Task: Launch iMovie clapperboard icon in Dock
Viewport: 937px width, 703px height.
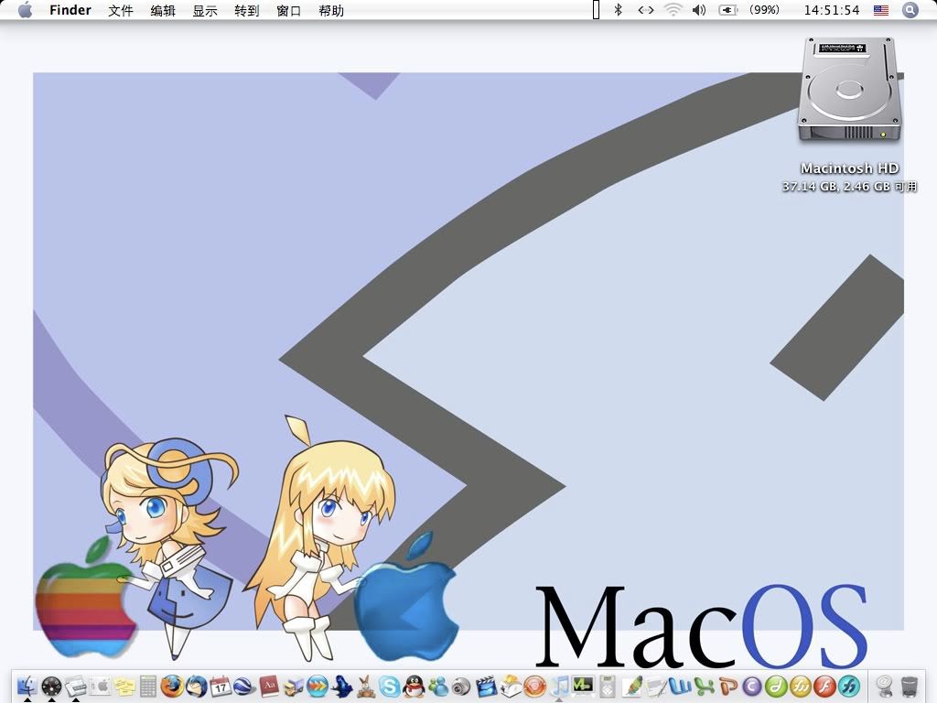Action: pyautogui.click(x=486, y=685)
